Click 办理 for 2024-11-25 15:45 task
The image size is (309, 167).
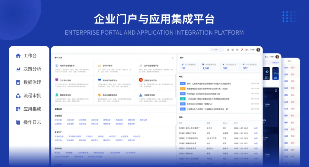pyautogui.click(x=256, y=128)
